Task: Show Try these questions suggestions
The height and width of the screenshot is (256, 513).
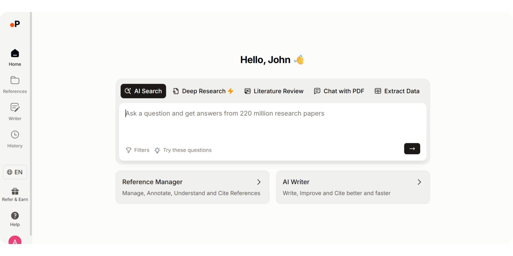Action: (183, 150)
